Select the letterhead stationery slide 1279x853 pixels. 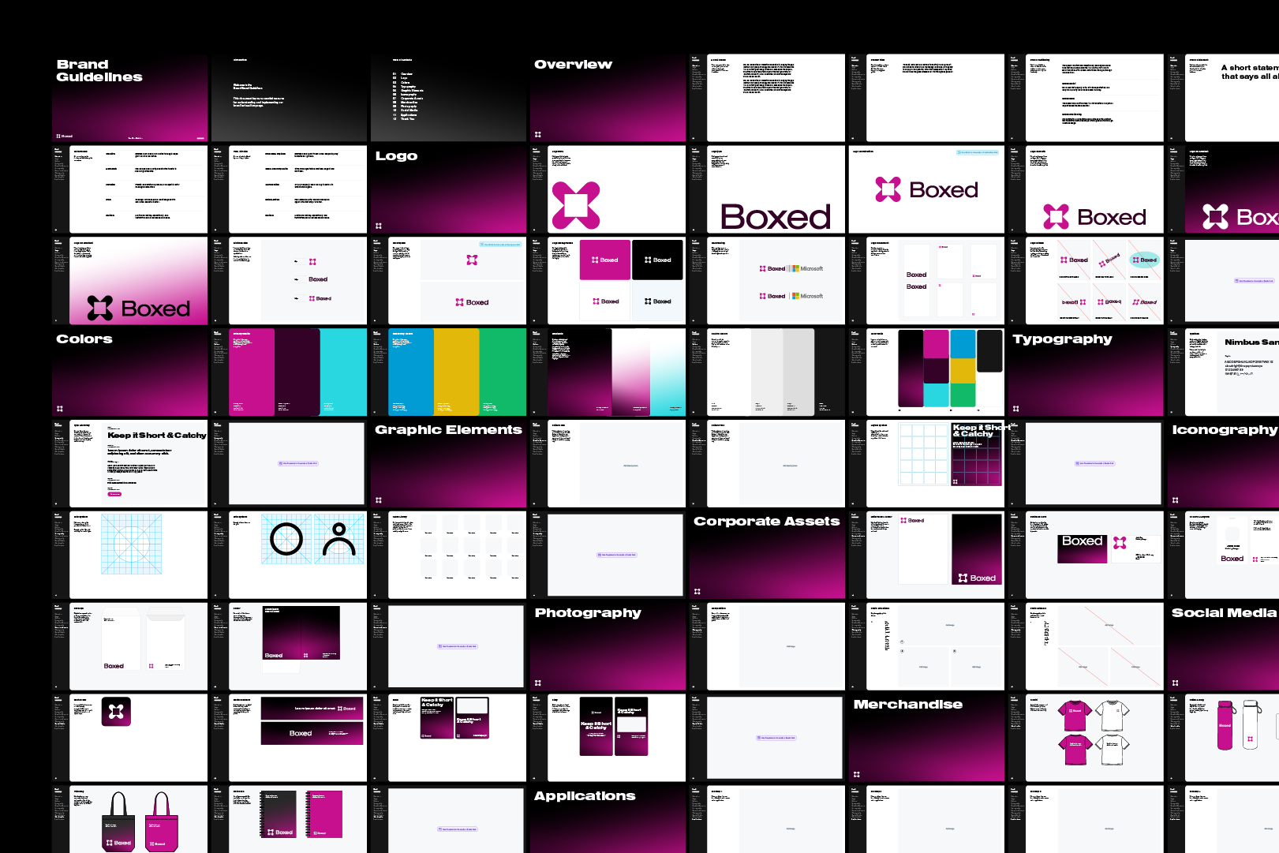point(926,556)
